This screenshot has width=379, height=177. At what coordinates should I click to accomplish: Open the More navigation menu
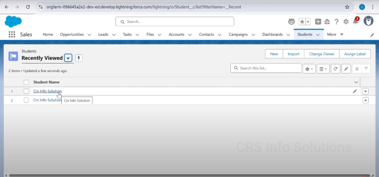[x=335, y=34]
